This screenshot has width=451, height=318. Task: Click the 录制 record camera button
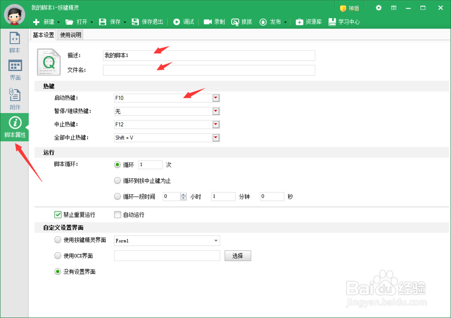click(214, 22)
